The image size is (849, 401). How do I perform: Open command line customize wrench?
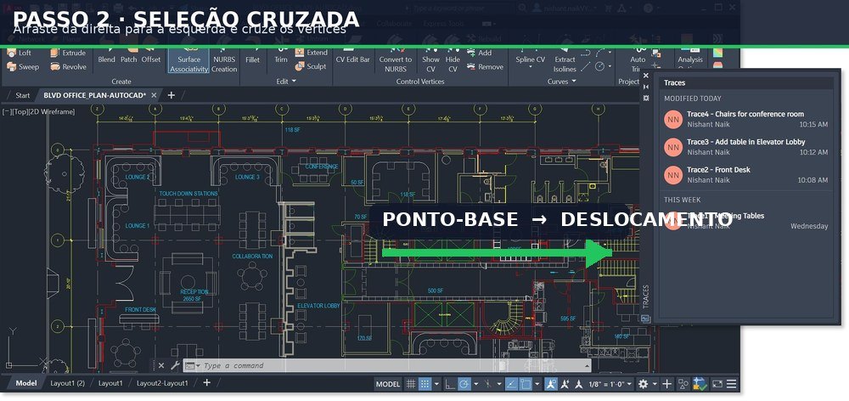(175, 366)
